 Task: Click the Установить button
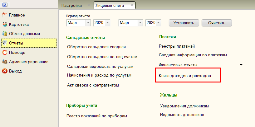tap(184, 23)
